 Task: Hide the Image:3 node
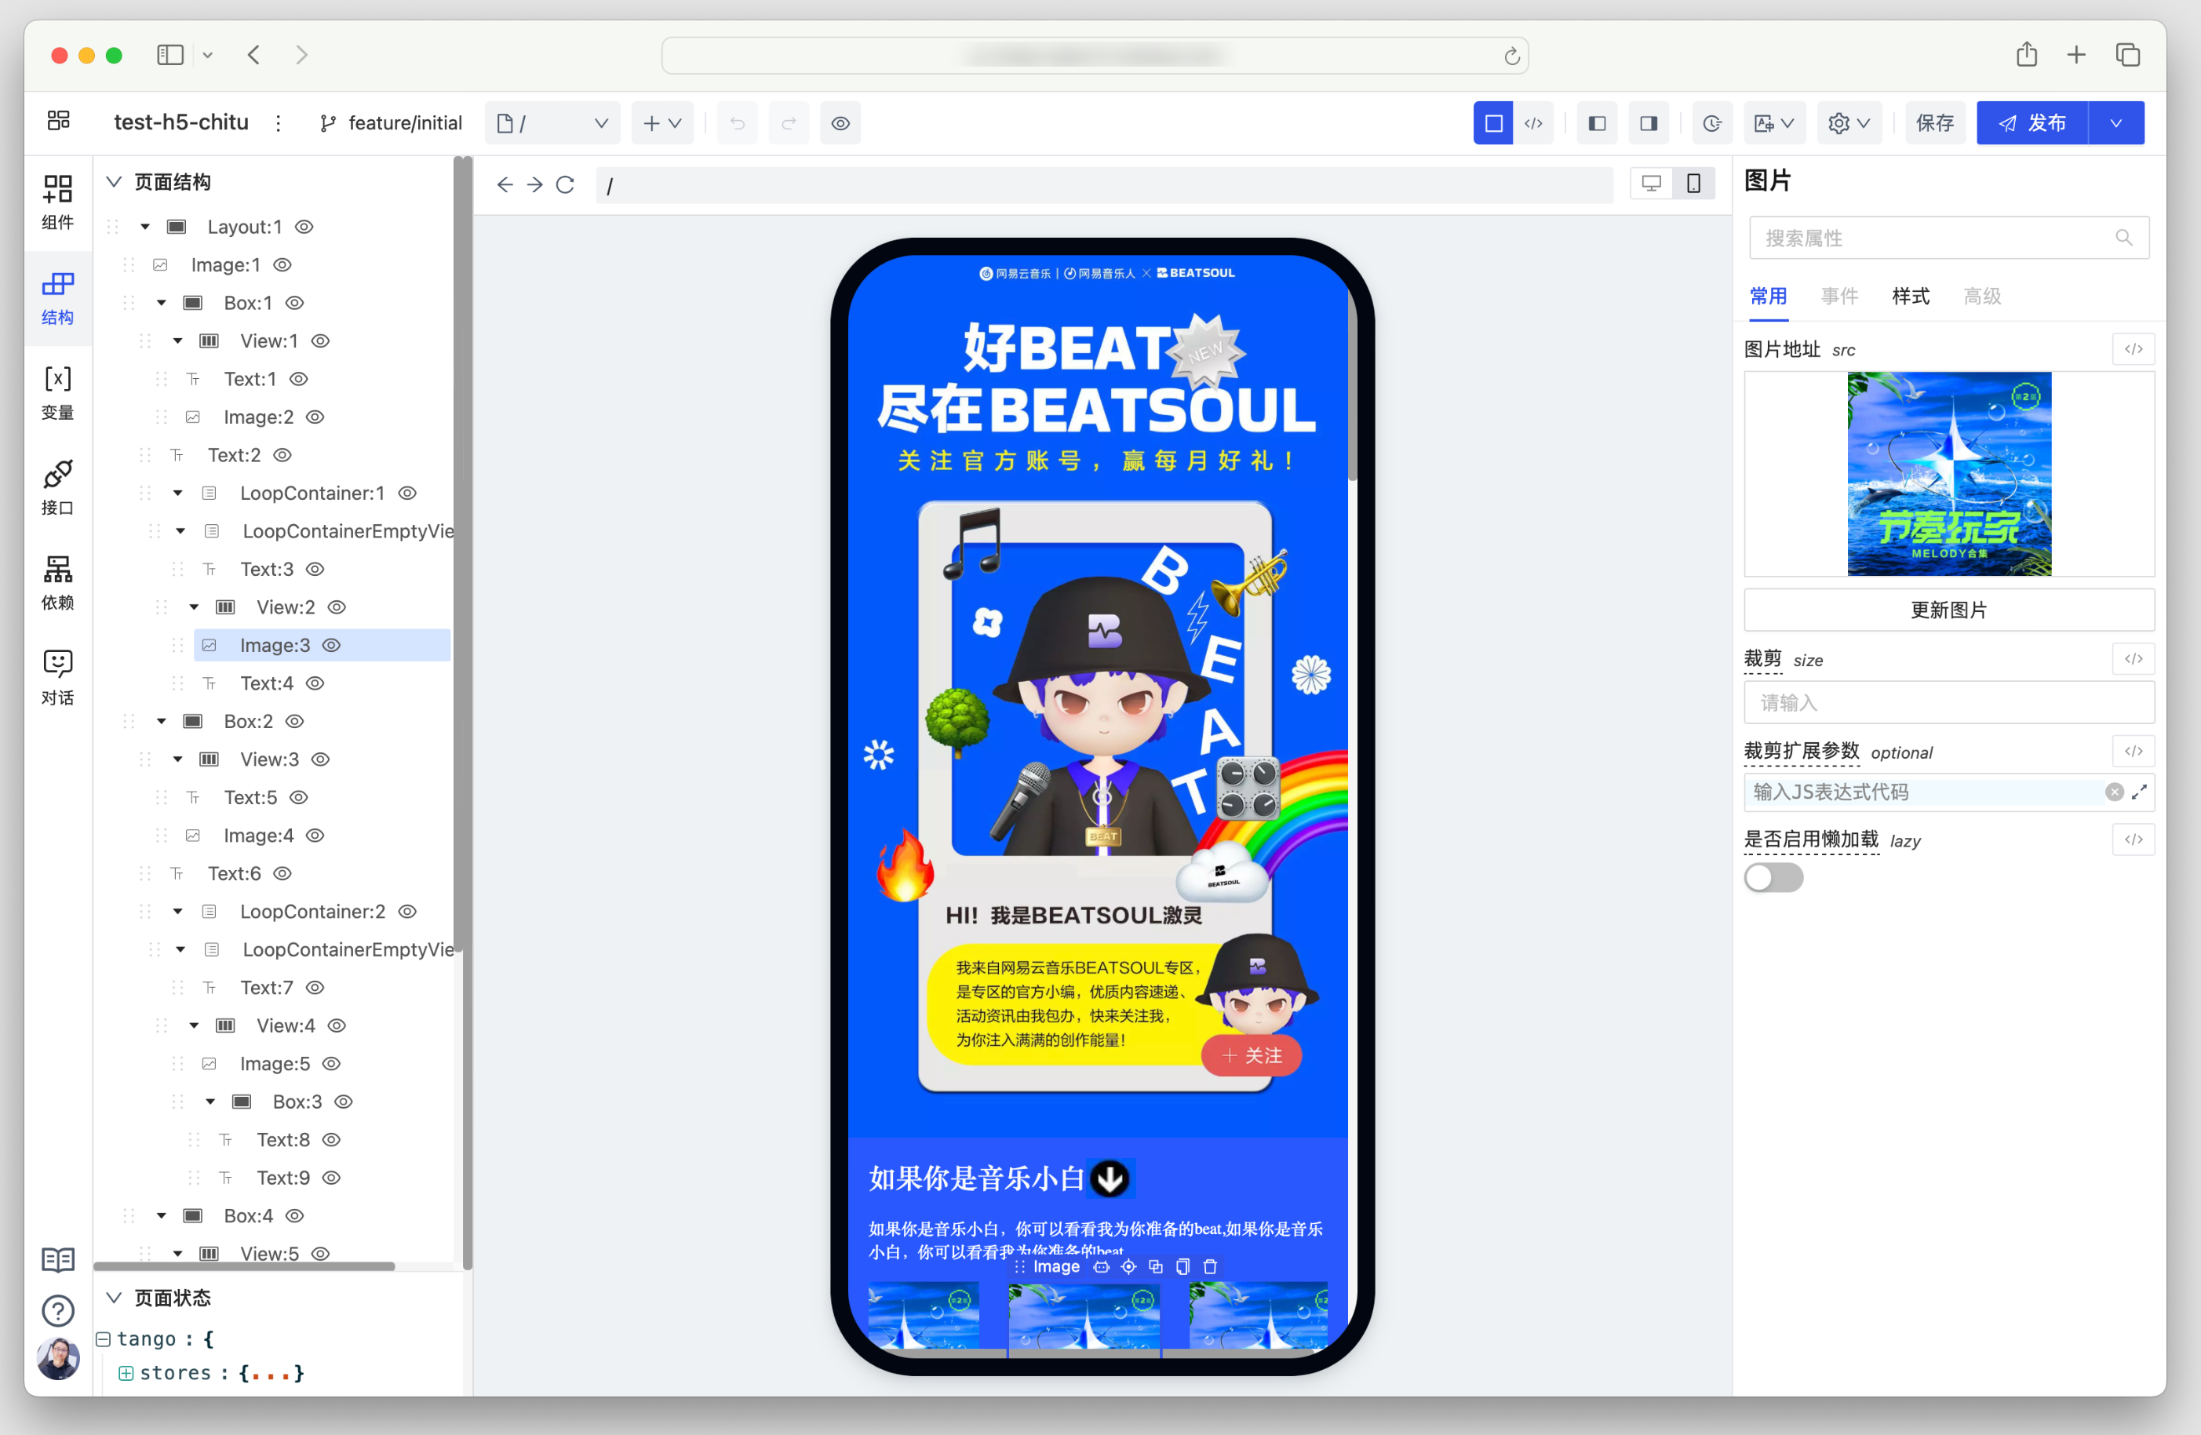click(332, 644)
